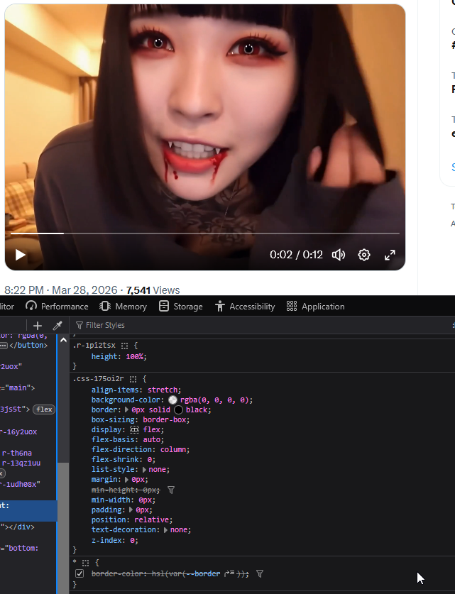Highlight elements matching universal * selector
Screen dimensions: 455x594
[86, 563]
